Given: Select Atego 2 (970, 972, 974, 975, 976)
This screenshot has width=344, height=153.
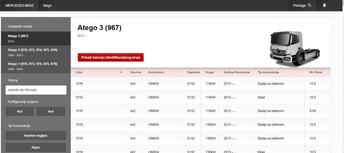Looking at the screenshot, I should click(x=36, y=52).
